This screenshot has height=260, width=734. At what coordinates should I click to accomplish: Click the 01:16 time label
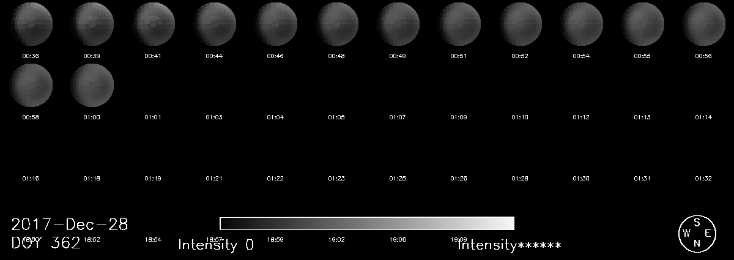31,178
